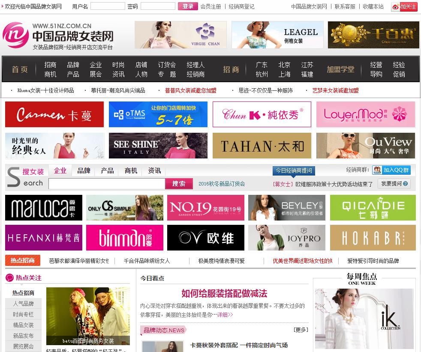This screenshot has height=352, width=421.
Task: Open the BEYLEY brand tile
Action: [287, 208]
